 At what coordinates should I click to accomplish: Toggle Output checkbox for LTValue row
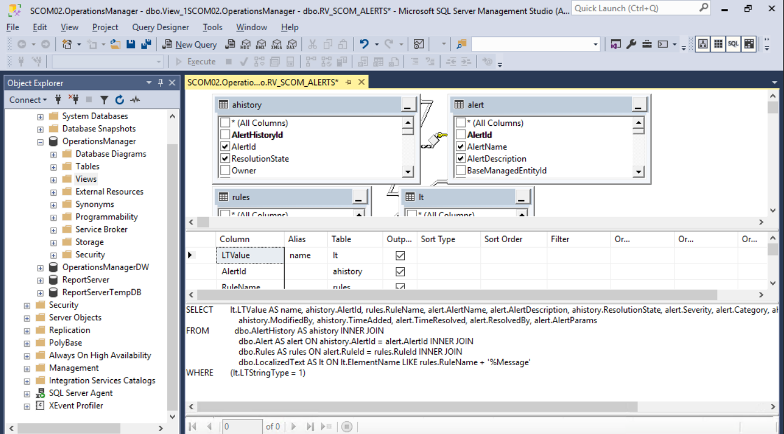(x=399, y=255)
